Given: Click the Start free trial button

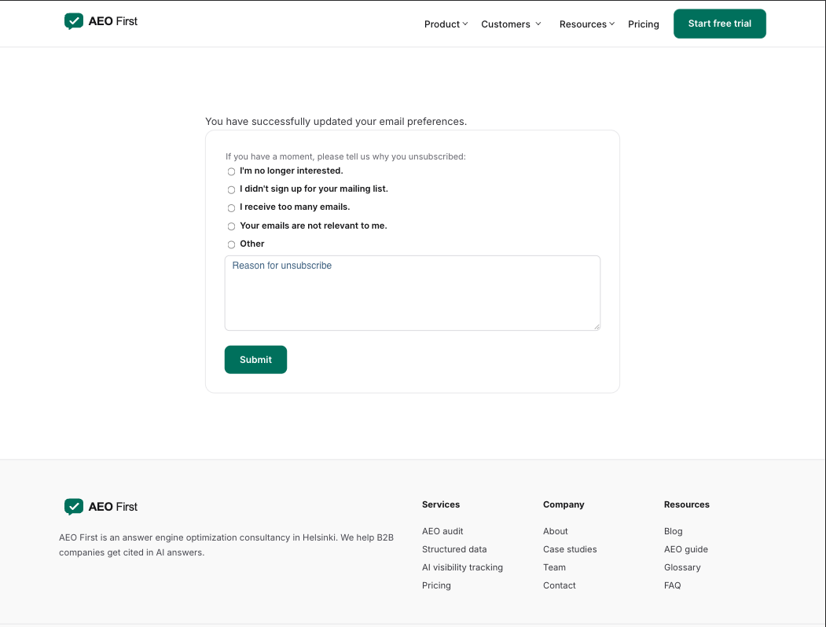Looking at the screenshot, I should click(720, 24).
